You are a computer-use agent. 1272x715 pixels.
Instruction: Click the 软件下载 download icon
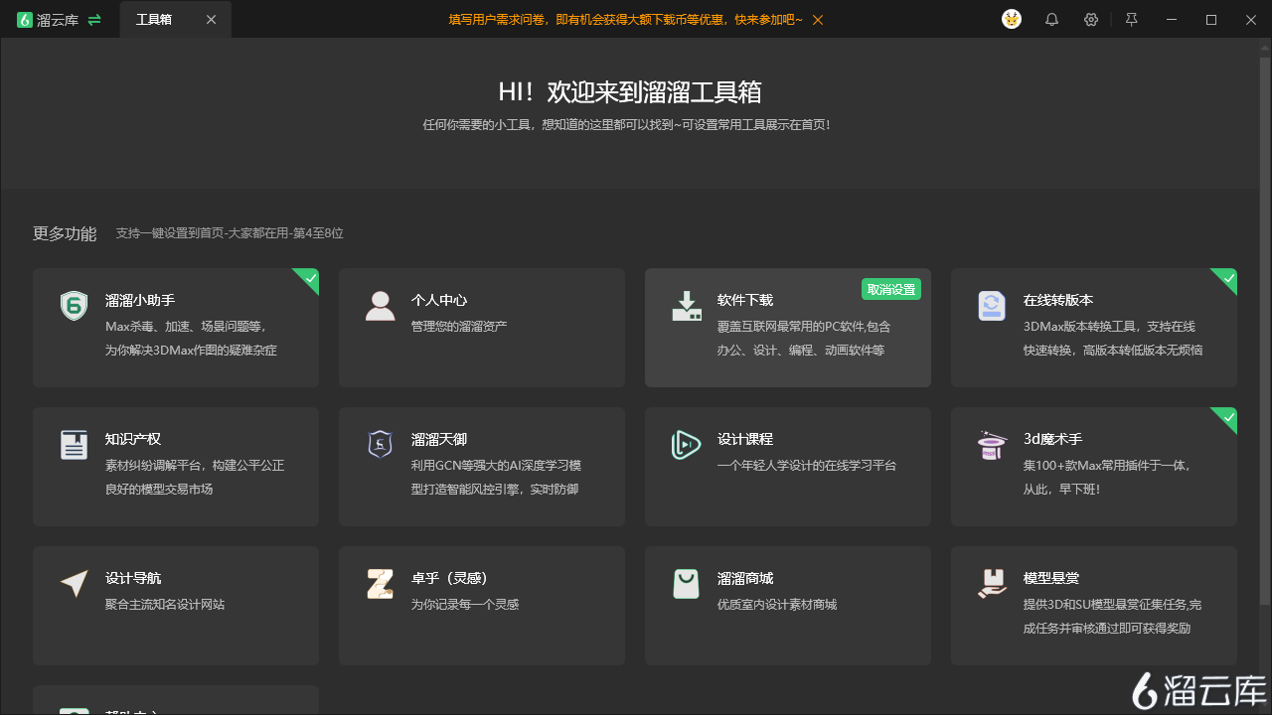tap(687, 306)
